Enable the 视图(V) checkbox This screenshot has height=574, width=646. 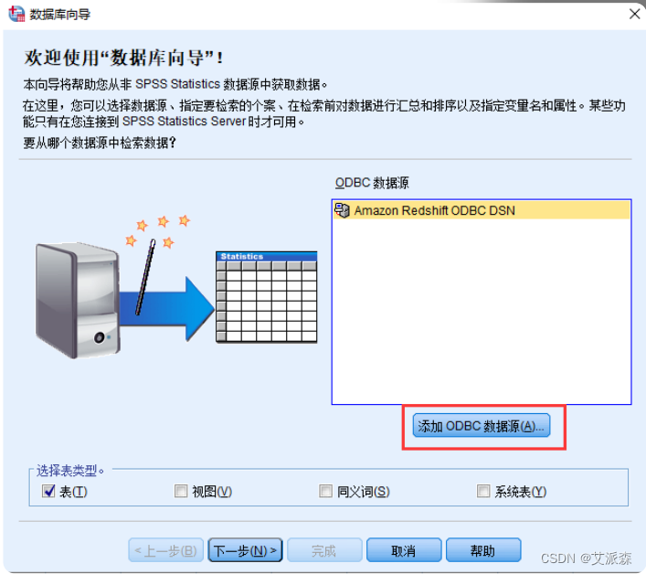click(180, 491)
